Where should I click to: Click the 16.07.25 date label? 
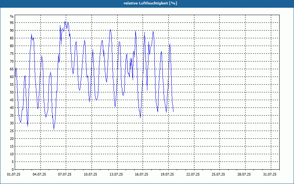point(141,174)
